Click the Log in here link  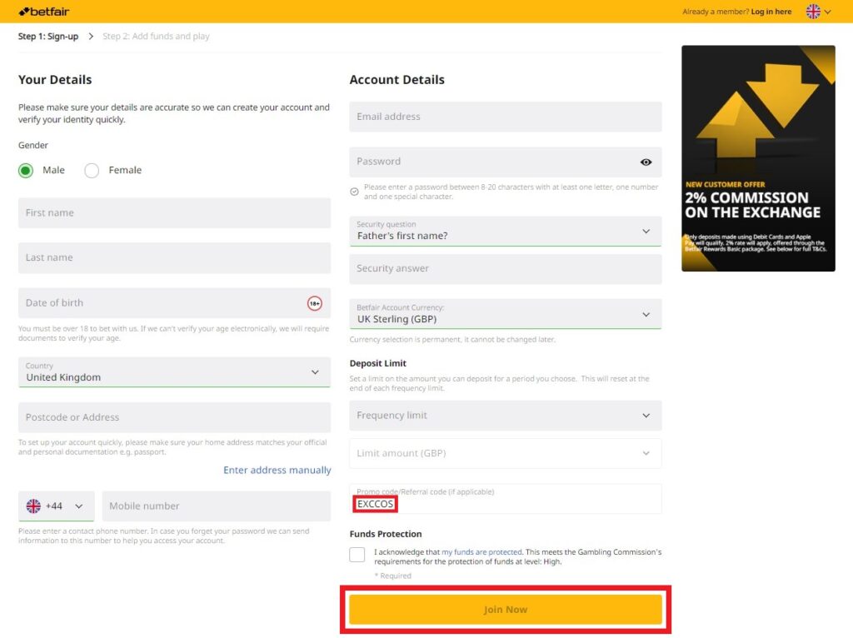(771, 12)
